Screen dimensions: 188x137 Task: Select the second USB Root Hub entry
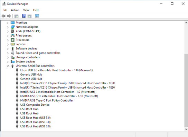click(x=29, y=113)
